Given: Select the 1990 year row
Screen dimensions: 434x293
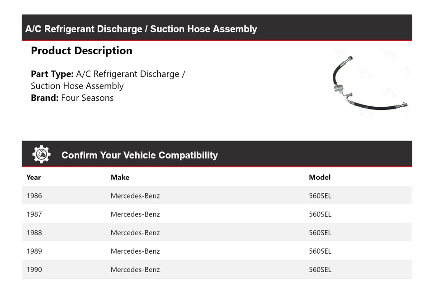Looking at the screenshot, I should point(34,270).
